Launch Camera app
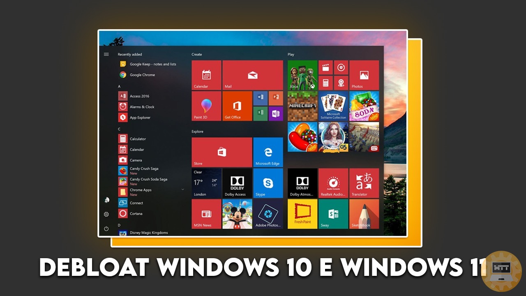 pyautogui.click(x=131, y=160)
